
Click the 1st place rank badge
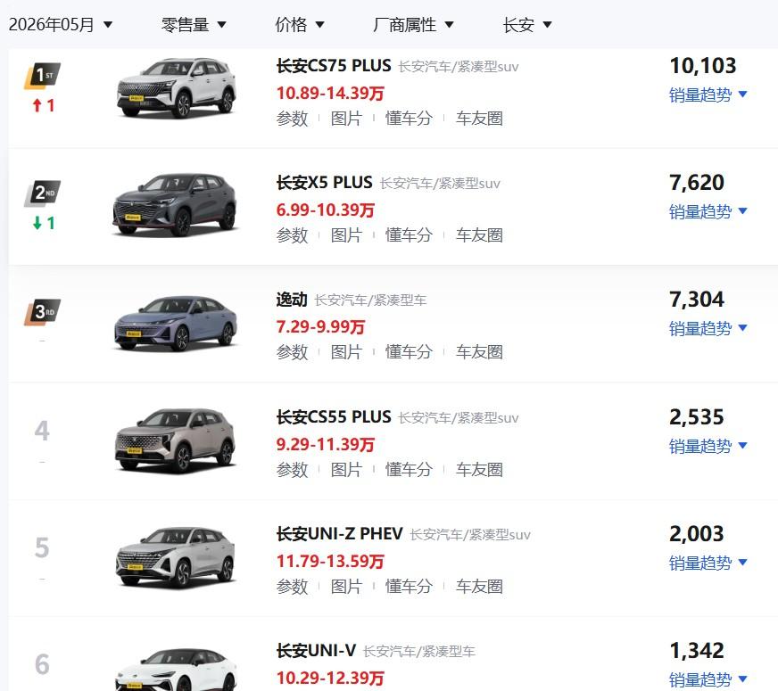point(42,76)
